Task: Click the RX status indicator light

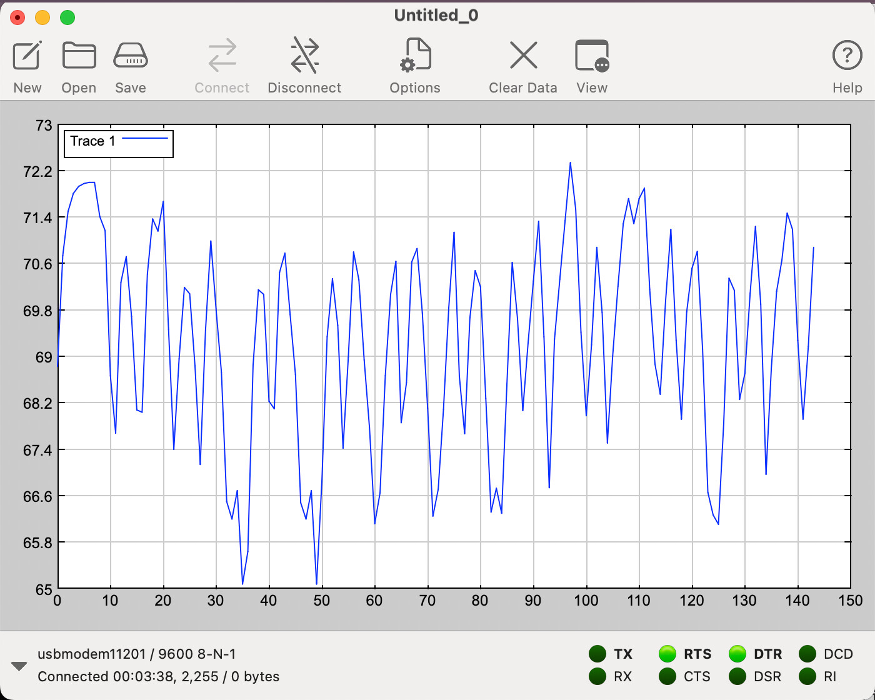Action: pyautogui.click(x=597, y=676)
